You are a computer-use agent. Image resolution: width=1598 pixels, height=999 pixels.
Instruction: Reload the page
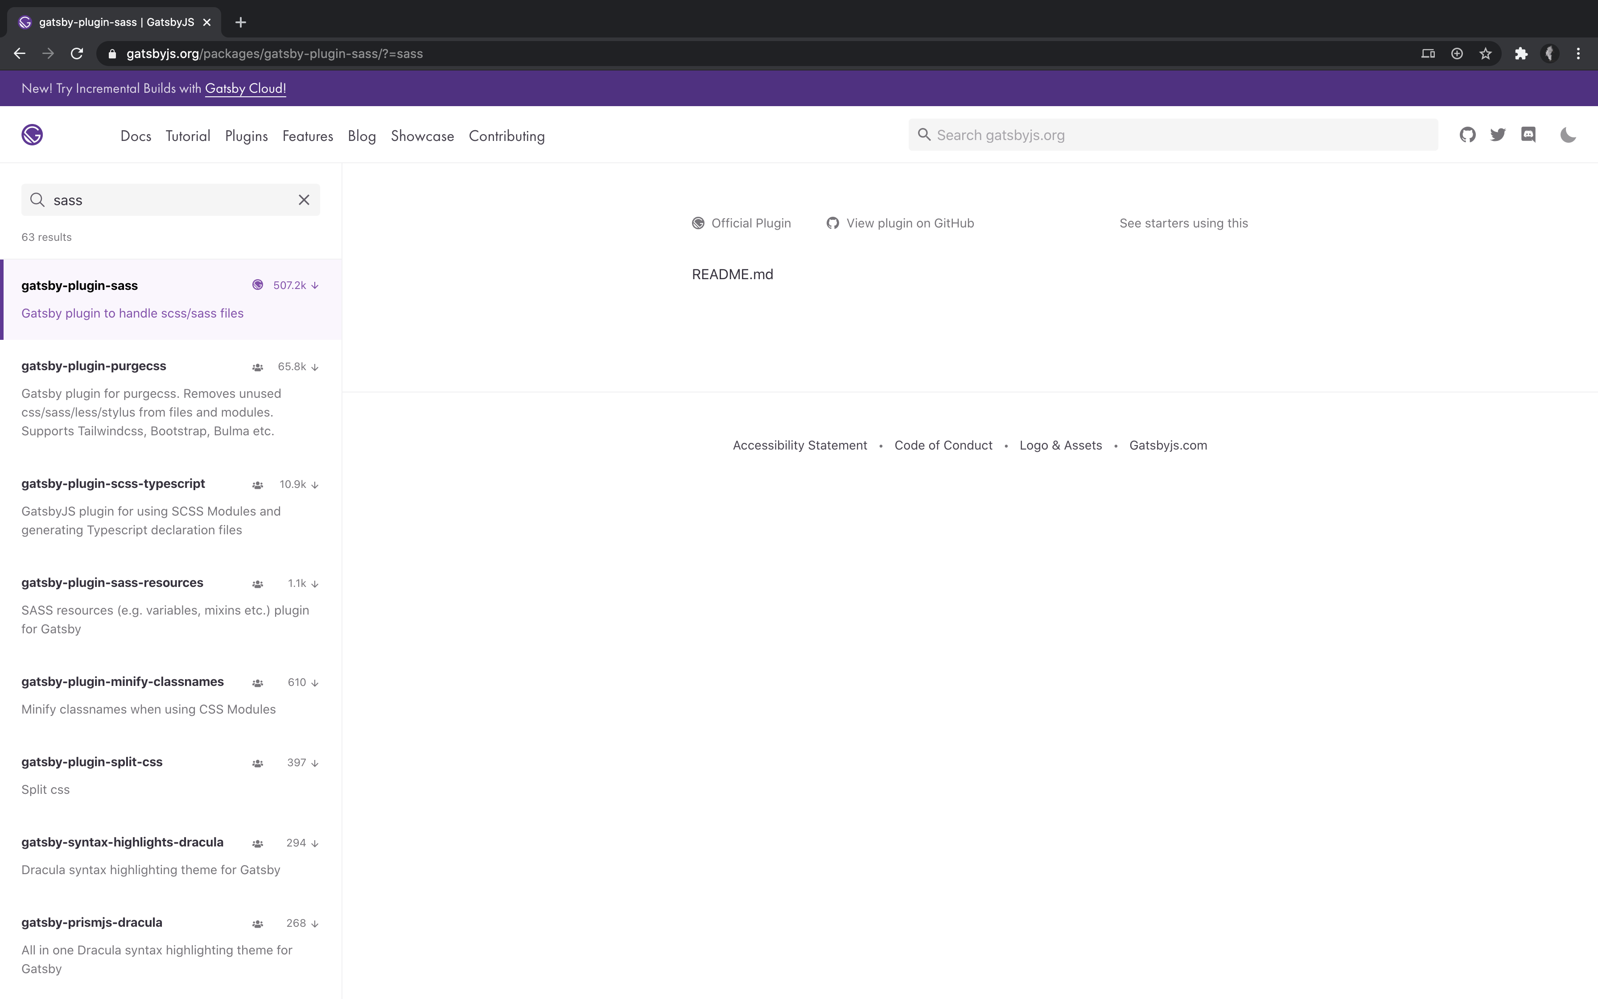[x=77, y=54]
